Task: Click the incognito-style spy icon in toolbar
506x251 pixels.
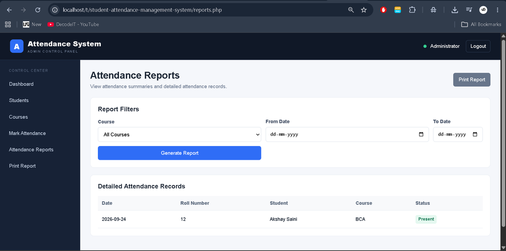Action: [433, 10]
